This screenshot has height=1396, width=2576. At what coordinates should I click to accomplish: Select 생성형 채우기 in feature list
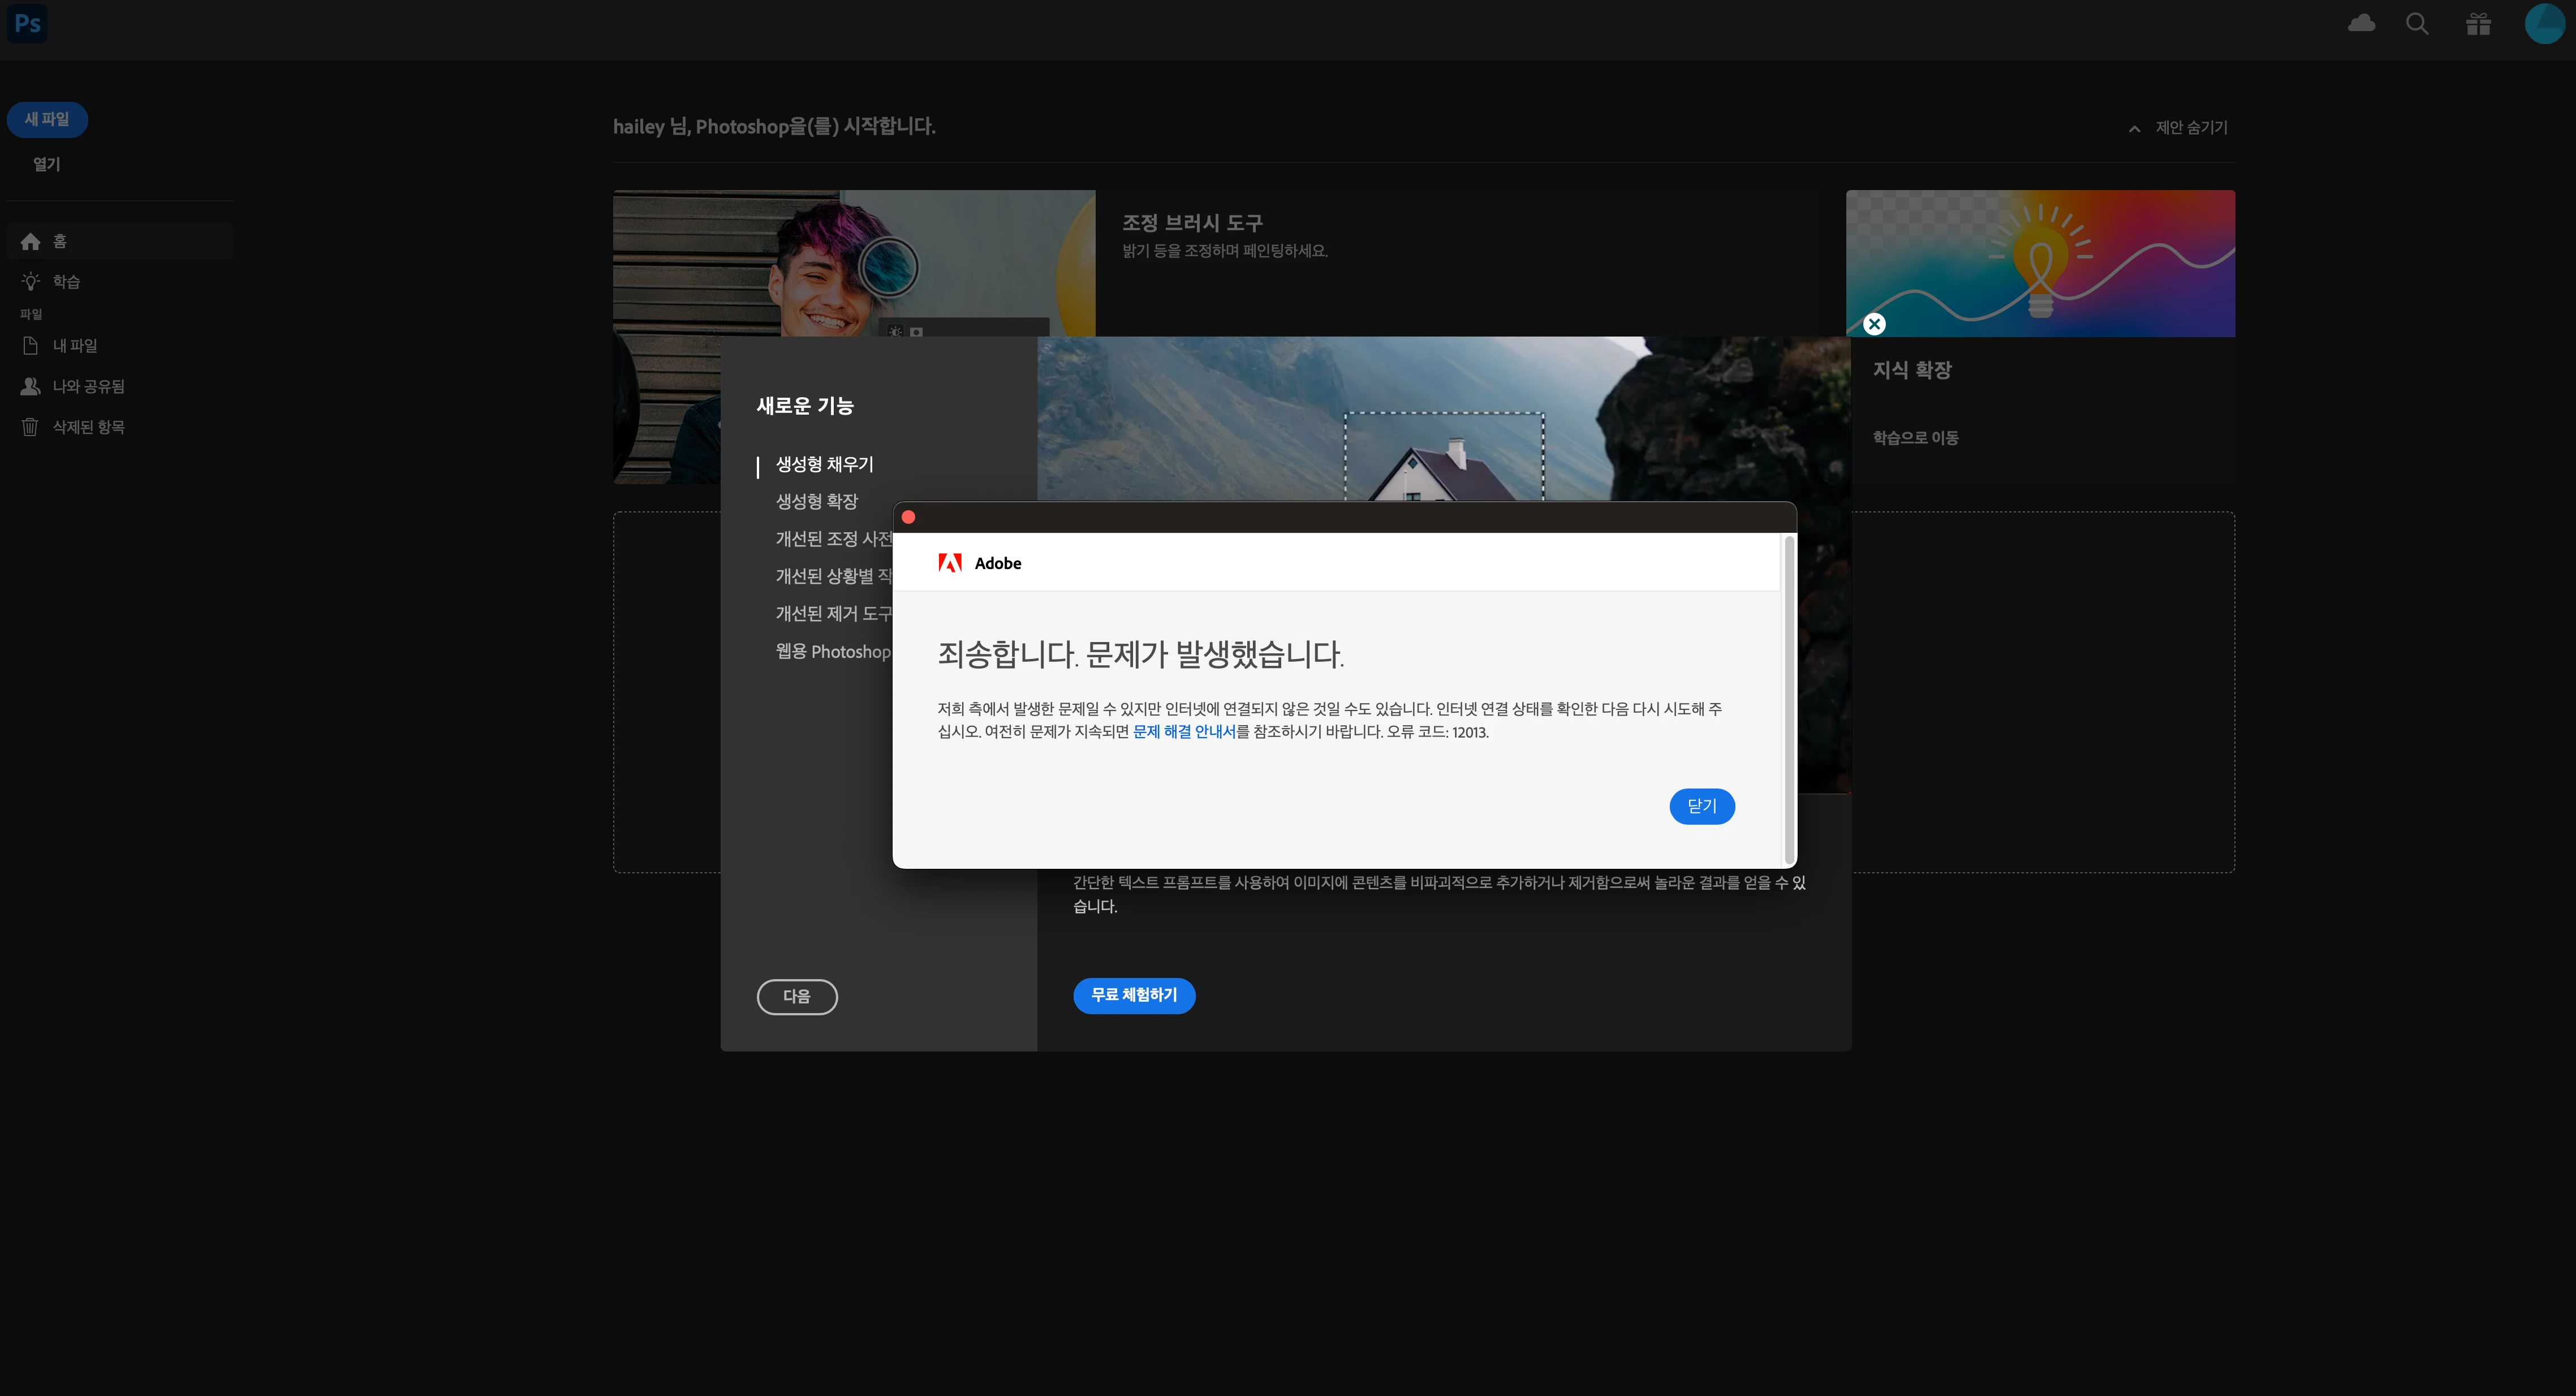click(824, 464)
